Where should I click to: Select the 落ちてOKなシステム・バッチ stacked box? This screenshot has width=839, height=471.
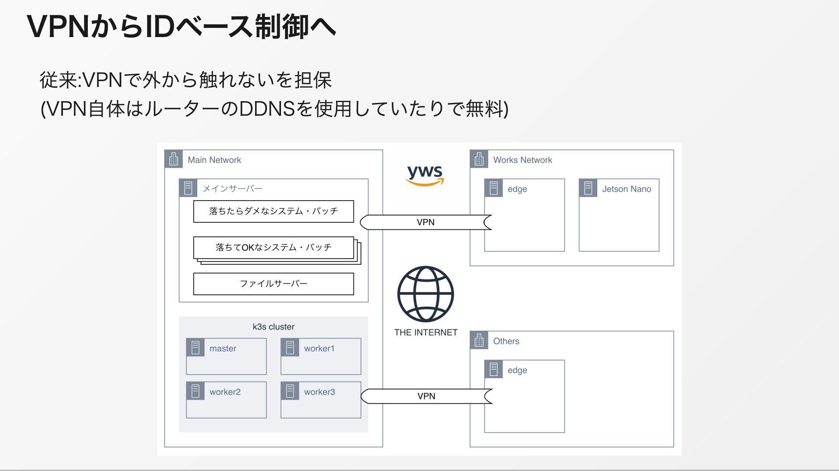pyautogui.click(x=274, y=248)
